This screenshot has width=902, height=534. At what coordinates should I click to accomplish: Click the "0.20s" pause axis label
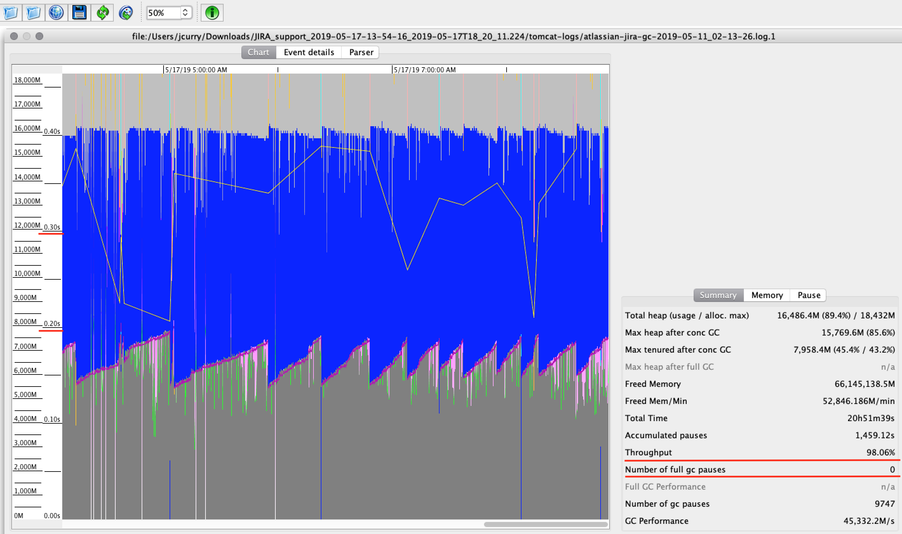[52, 323]
